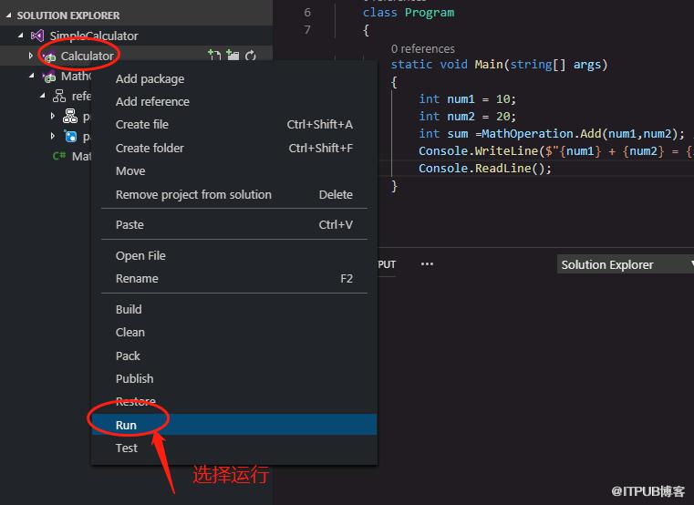Screen dimensions: 694x505
Task: Select Build from the context menu
Action: pos(234,309)
